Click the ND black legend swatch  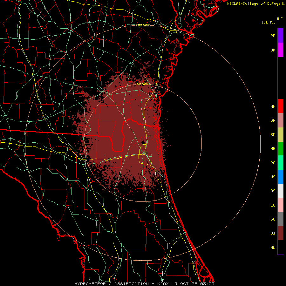click(281, 247)
